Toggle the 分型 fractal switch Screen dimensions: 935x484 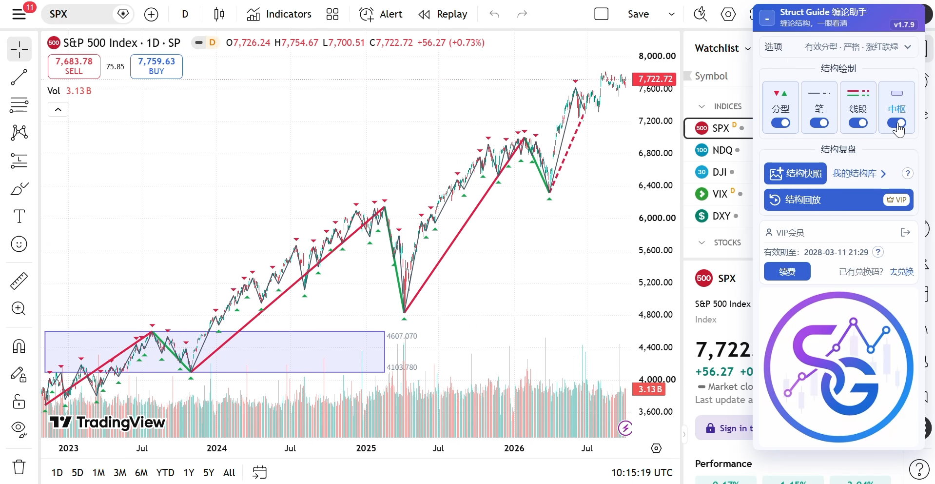click(780, 123)
